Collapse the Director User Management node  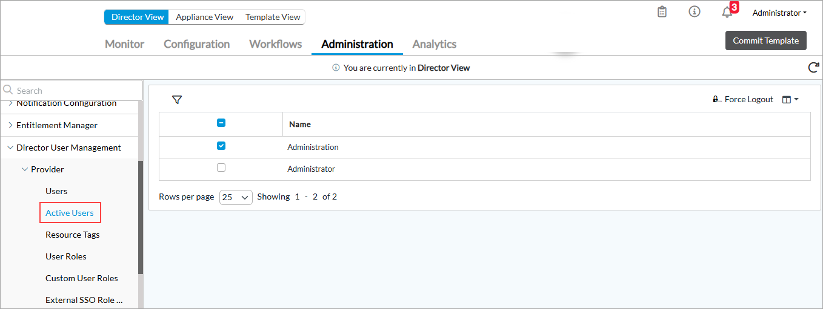(10, 148)
